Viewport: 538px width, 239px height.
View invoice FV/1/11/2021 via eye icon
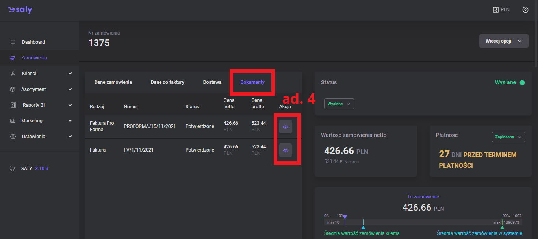(x=286, y=150)
